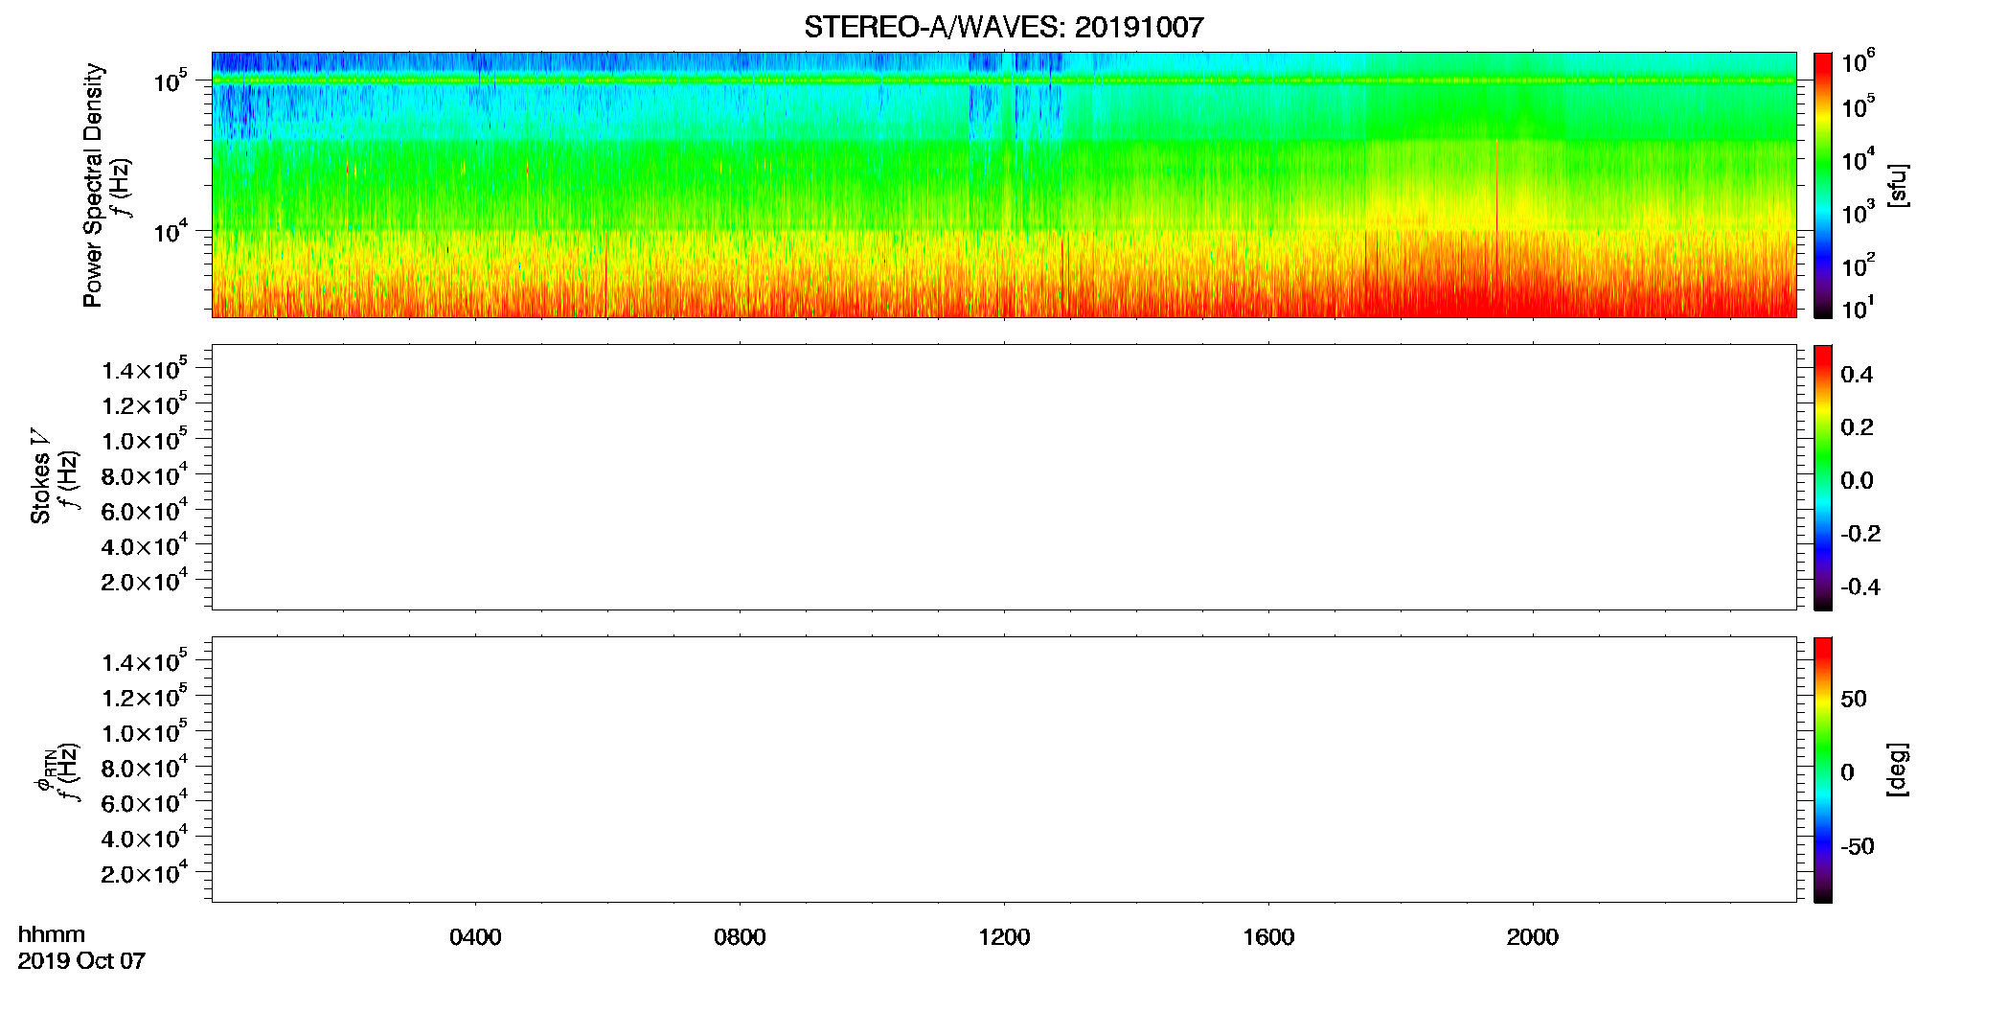2008x1035 pixels.
Task: Click the empty phi RTN plot panel
Action: click(1004, 770)
